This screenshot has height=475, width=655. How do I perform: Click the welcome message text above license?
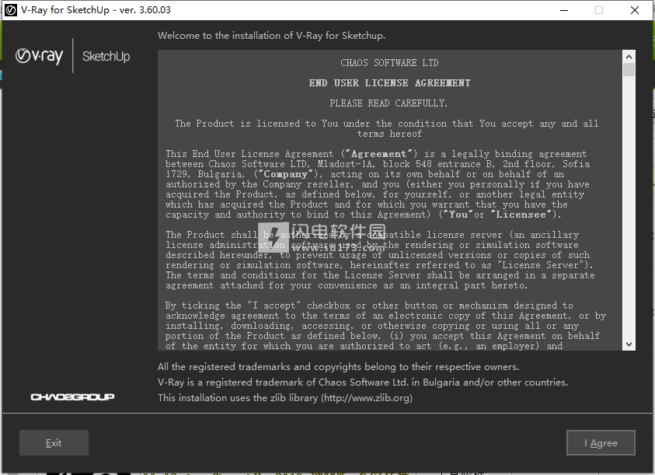(271, 36)
